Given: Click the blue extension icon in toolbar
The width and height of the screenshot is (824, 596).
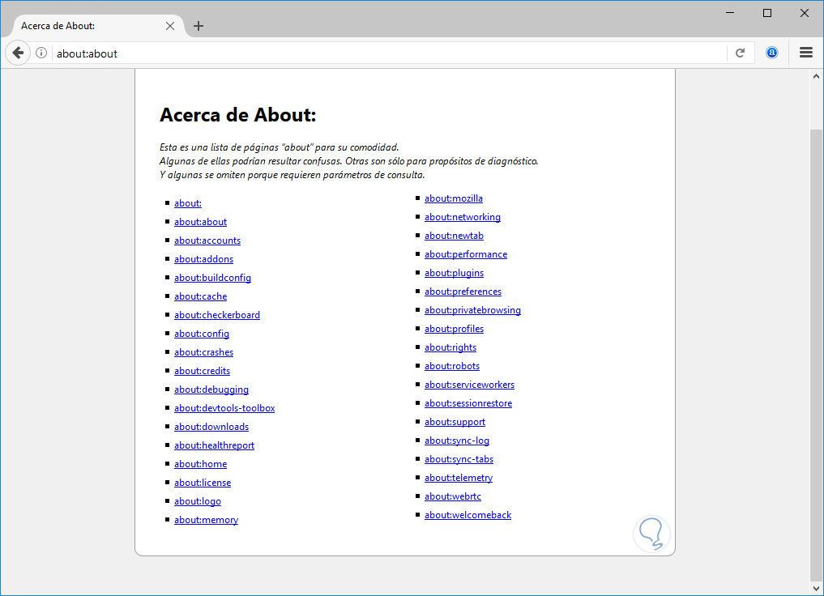Looking at the screenshot, I should pyautogui.click(x=771, y=53).
